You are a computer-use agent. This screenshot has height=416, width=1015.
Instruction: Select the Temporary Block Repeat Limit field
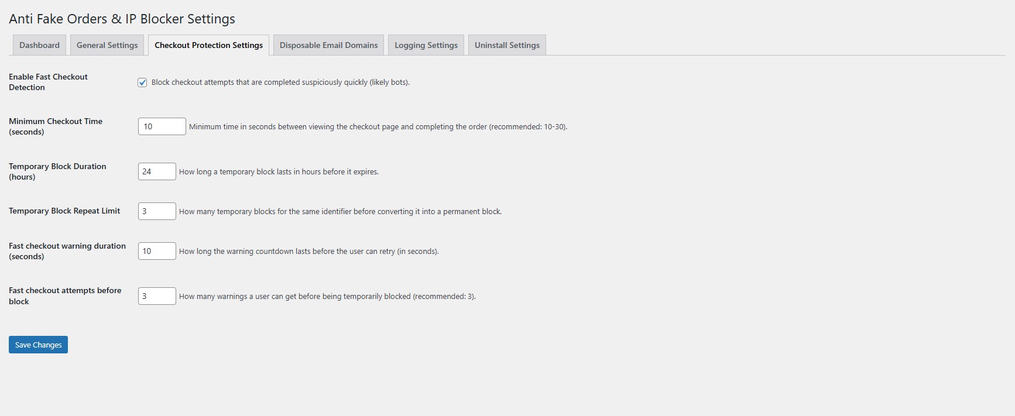[157, 211]
